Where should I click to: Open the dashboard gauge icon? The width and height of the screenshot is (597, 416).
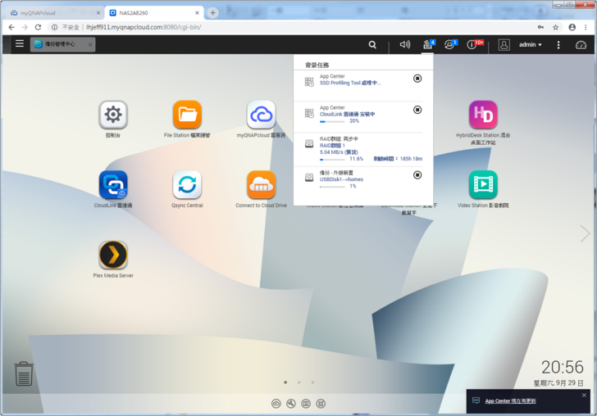(581, 45)
